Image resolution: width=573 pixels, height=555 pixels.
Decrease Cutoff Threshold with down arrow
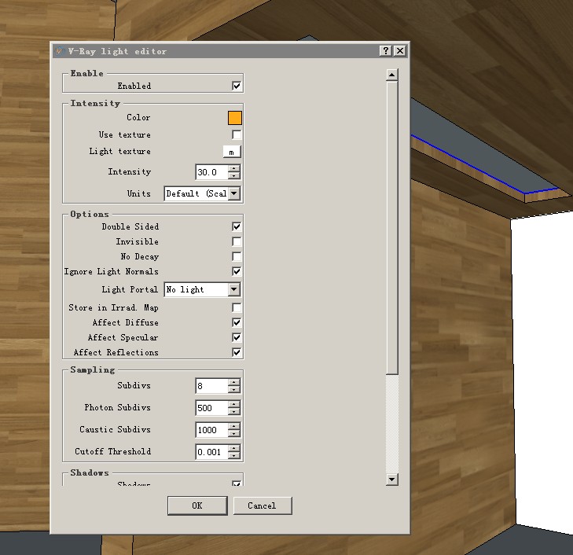(x=234, y=456)
